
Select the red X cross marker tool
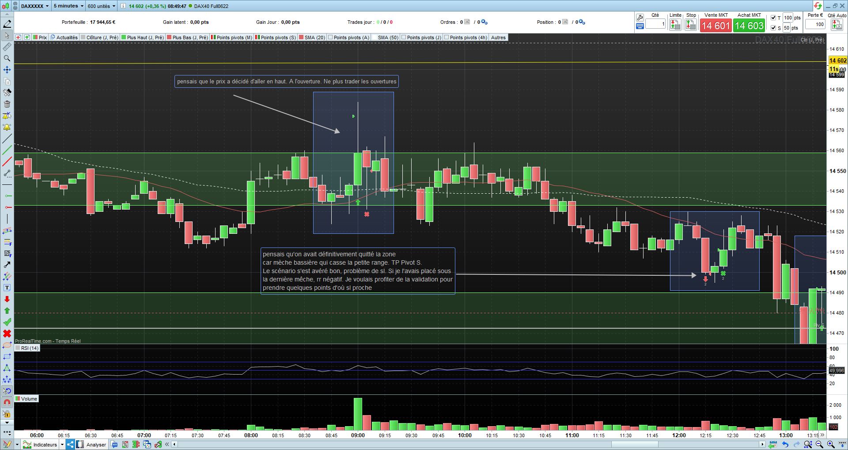point(7,334)
